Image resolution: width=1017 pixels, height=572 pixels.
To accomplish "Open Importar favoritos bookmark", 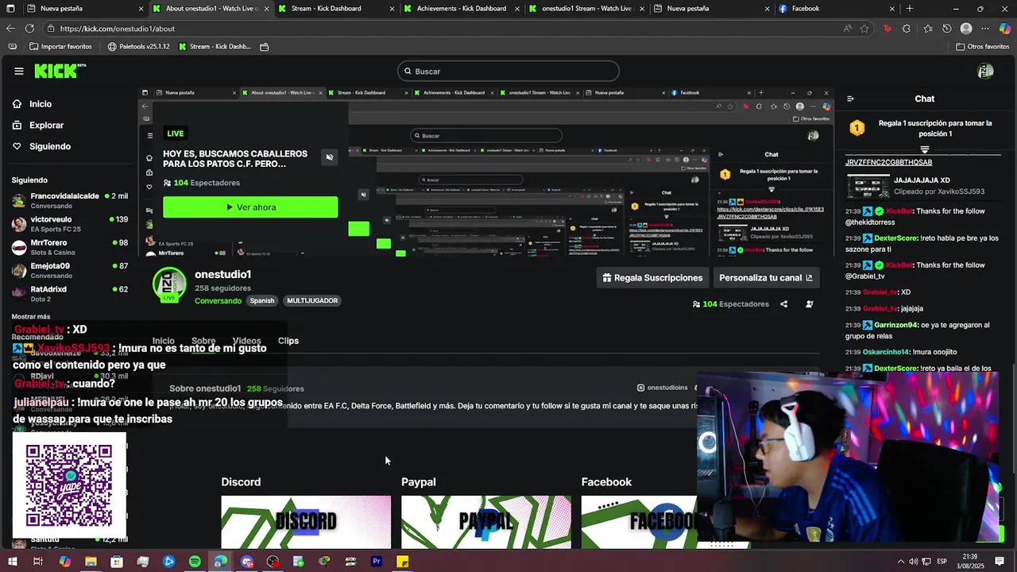I will click(x=60, y=47).
